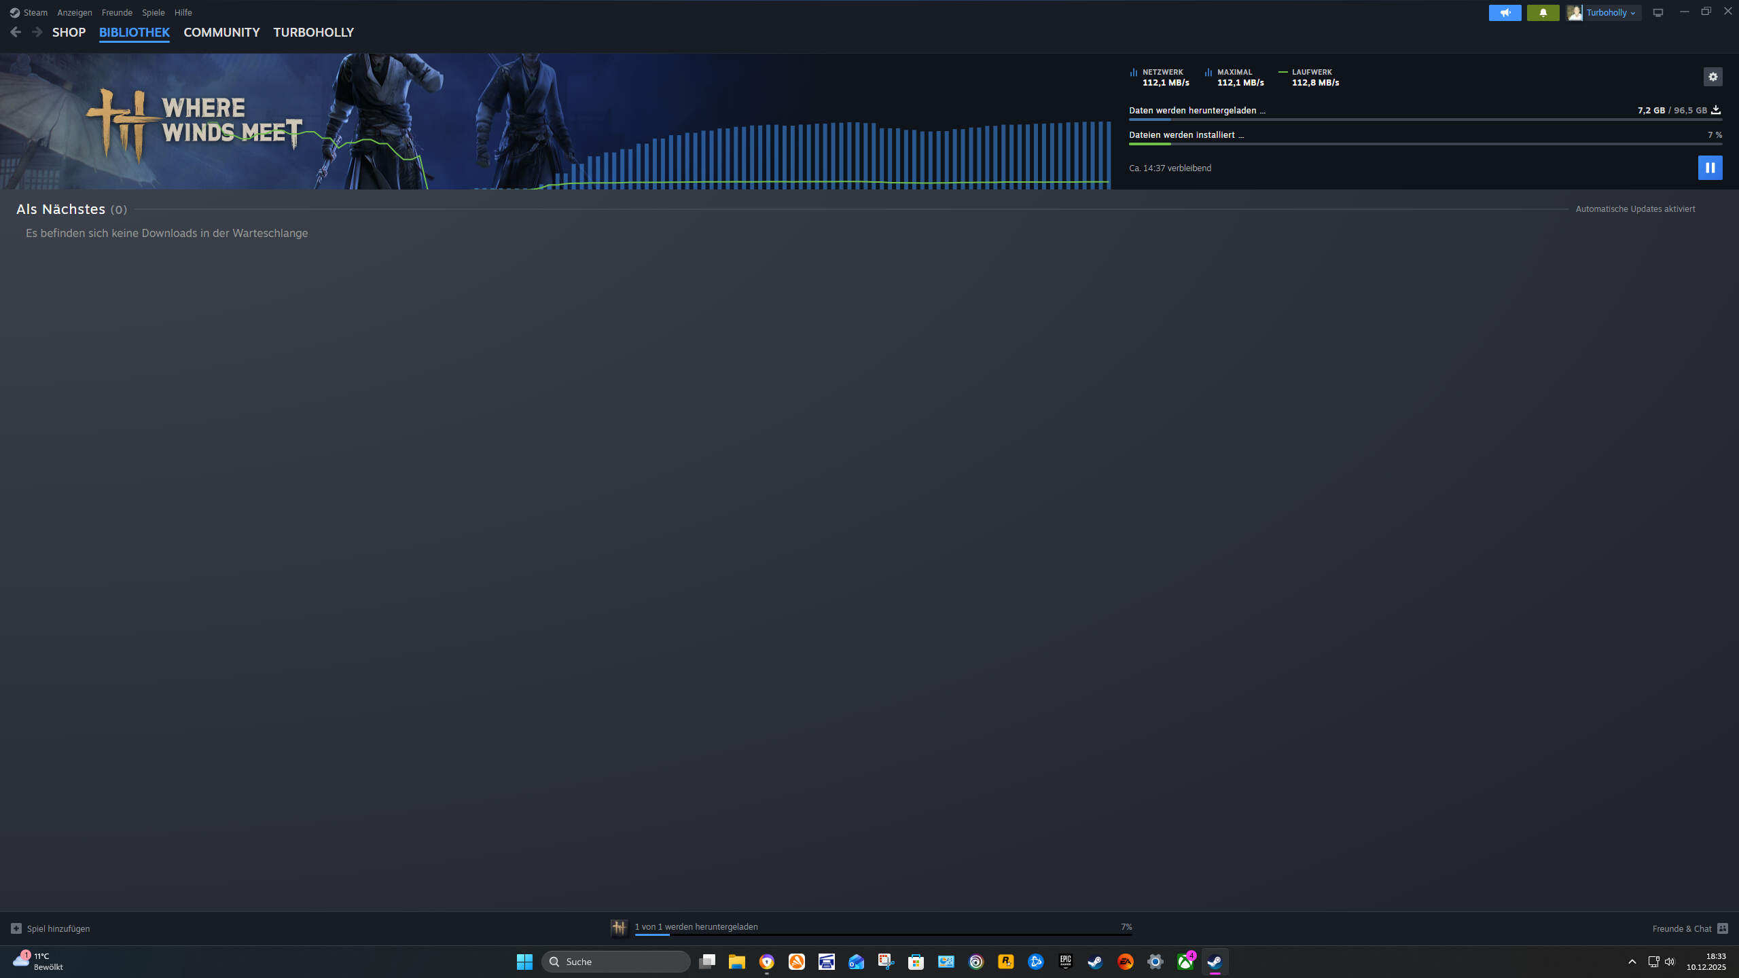
Task: Open the Hilfe menu
Action: click(x=183, y=12)
